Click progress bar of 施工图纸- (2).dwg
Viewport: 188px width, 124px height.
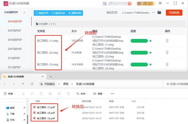[x=139, y=53]
